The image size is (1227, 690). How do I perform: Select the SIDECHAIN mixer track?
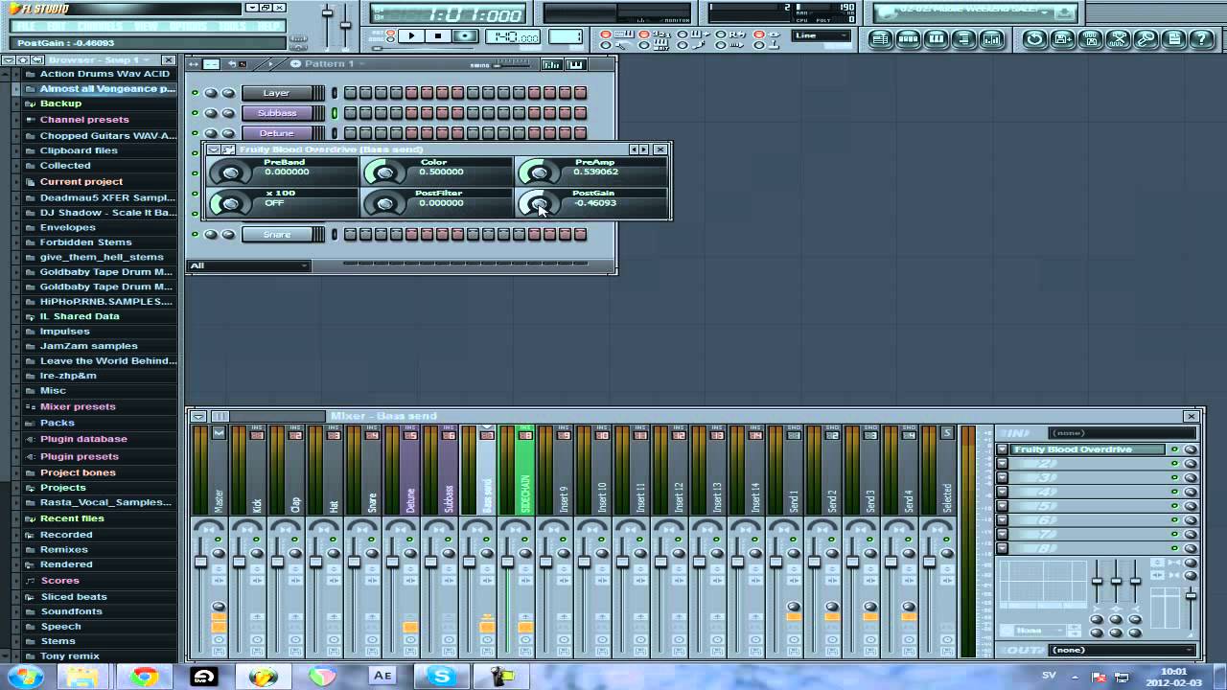525,477
